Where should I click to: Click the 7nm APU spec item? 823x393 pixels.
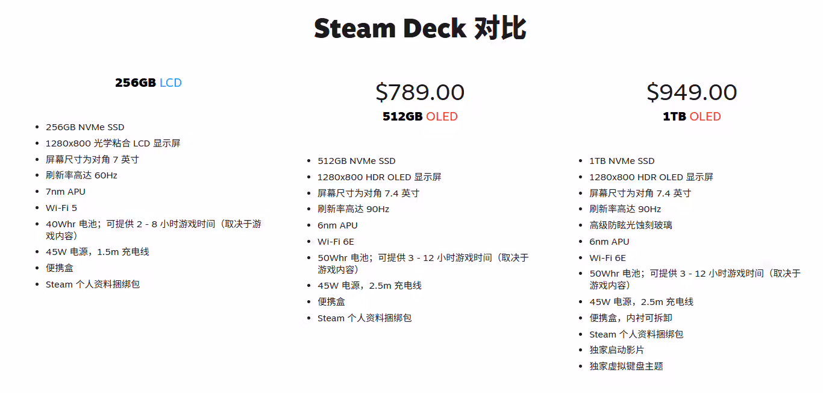pyautogui.click(x=66, y=192)
